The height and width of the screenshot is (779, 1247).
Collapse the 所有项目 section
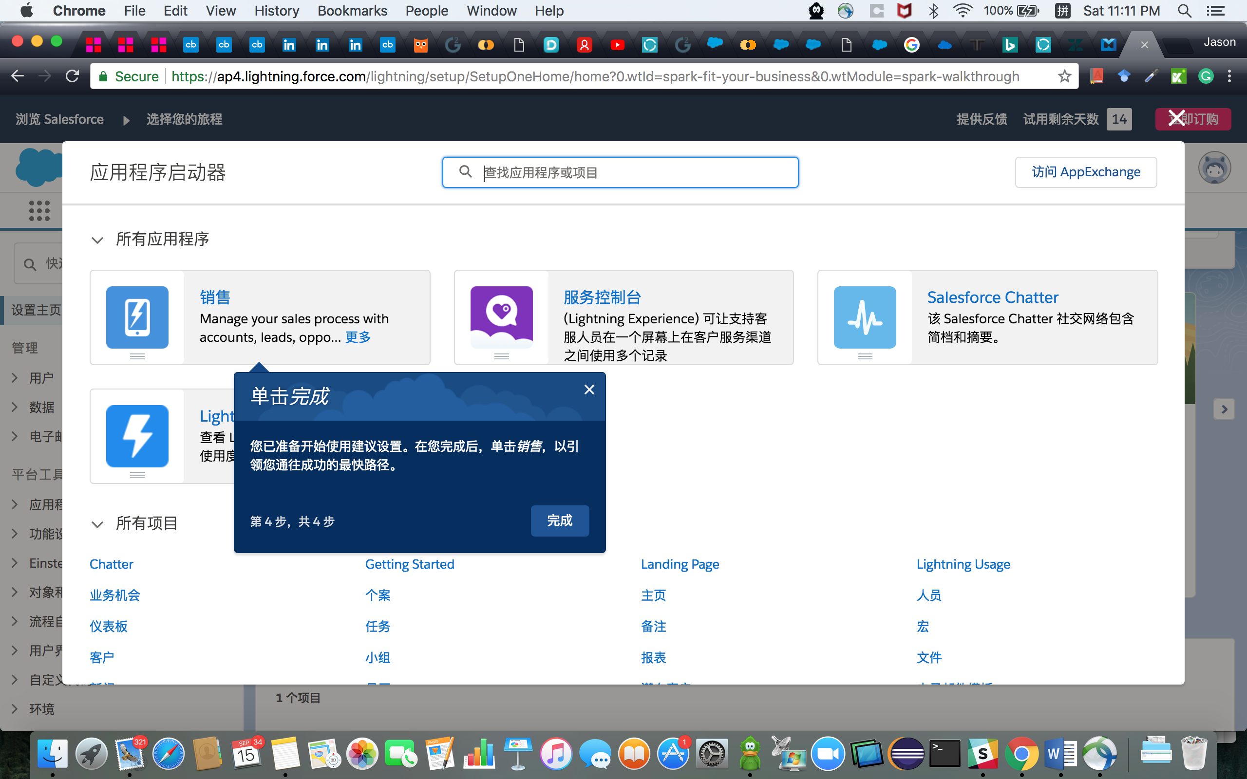coord(97,524)
